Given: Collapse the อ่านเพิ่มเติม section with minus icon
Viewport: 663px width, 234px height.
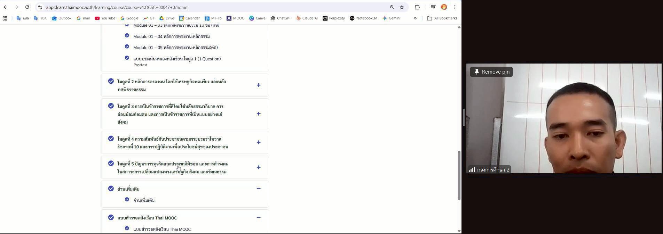Looking at the screenshot, I should (259, 189).
